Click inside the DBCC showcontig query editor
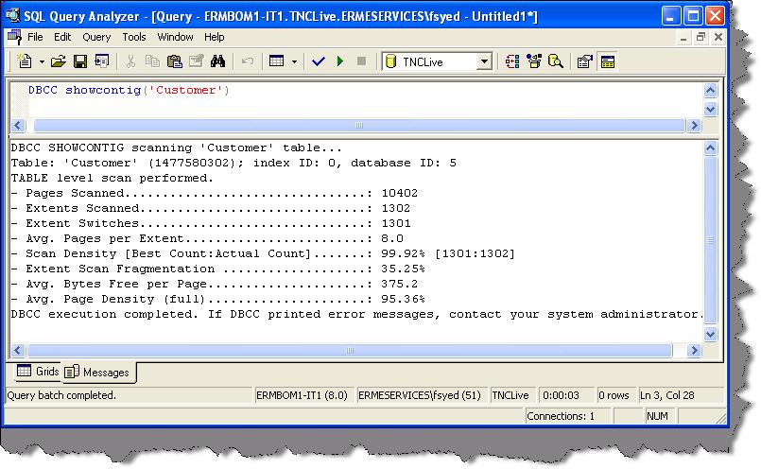 pos(367,100)
